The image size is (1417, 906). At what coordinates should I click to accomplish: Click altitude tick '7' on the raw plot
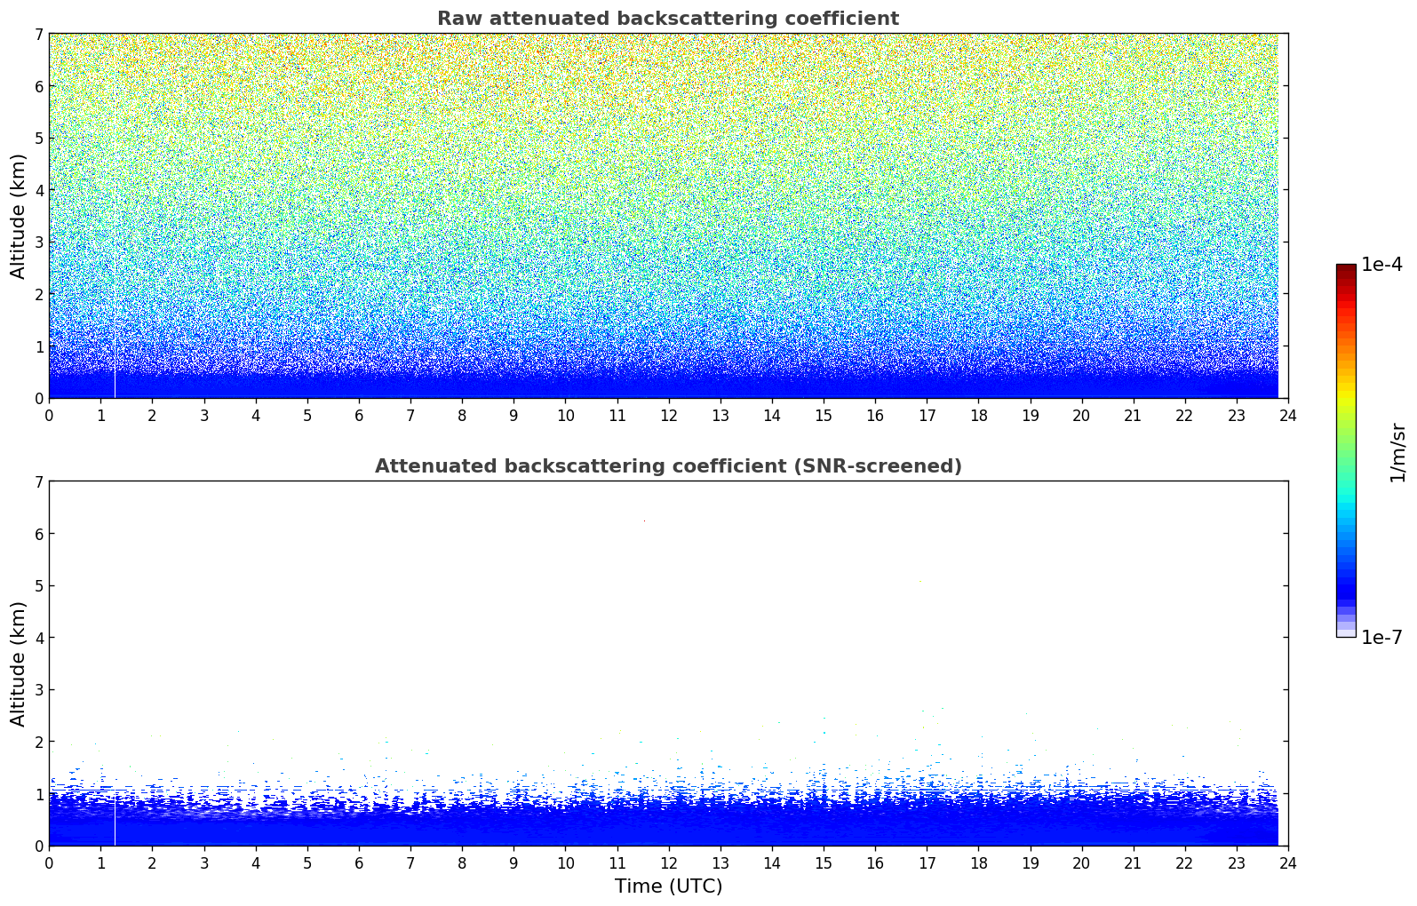(x=38, y=34)
